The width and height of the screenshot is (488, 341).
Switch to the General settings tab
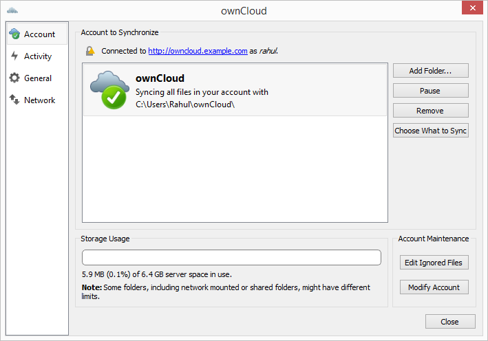point(38,78)
